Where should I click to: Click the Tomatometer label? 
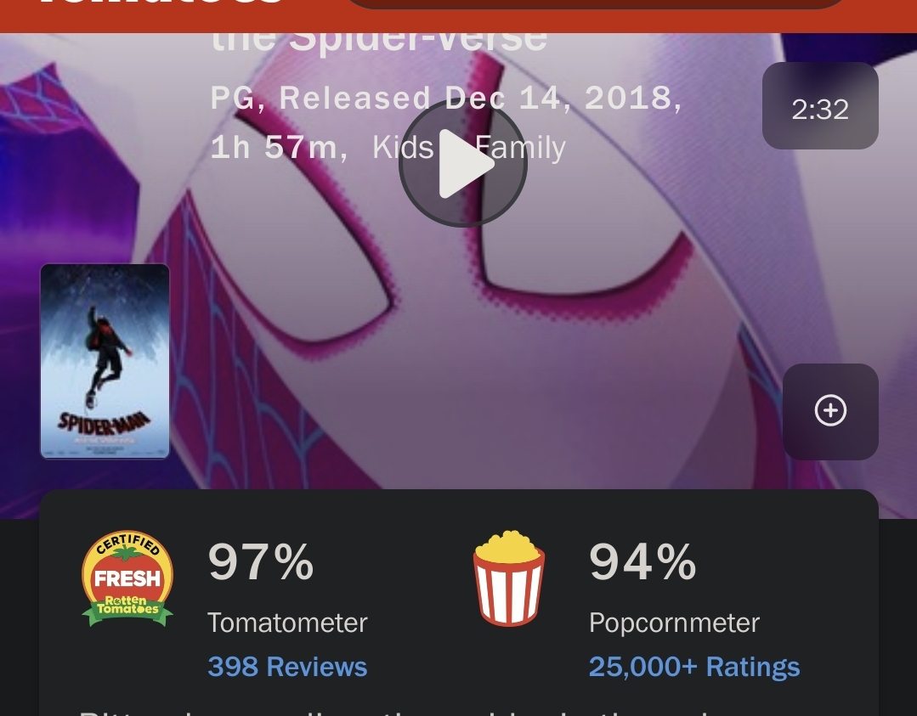tap(287, 623)
